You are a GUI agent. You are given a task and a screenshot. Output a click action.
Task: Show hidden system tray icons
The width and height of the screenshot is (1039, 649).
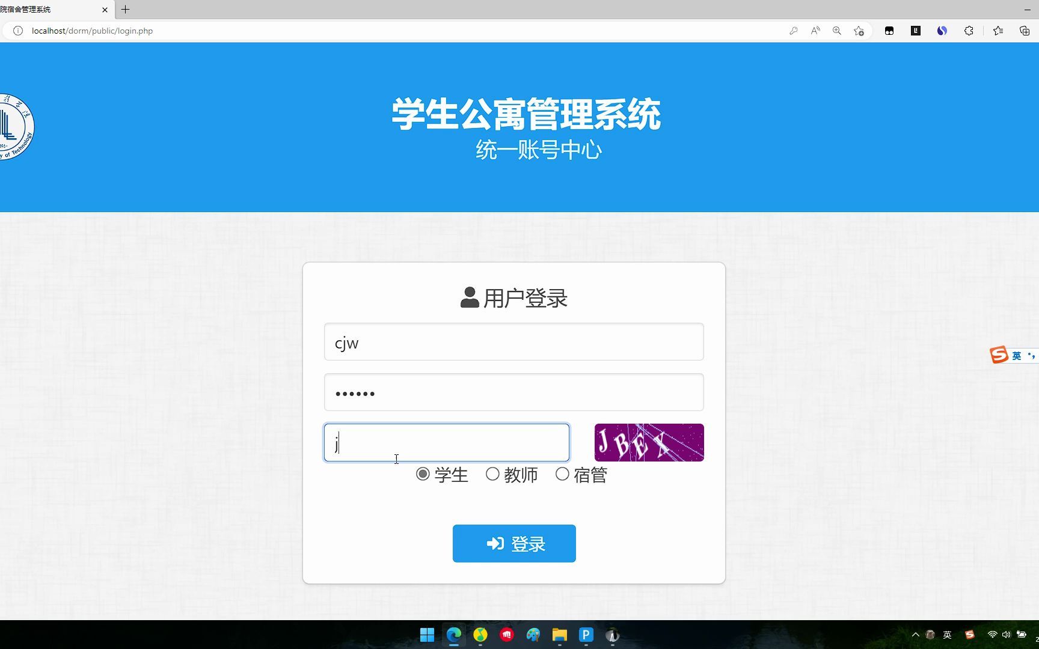click(x=915, y=635)
